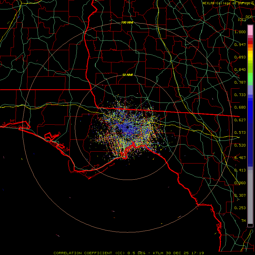Select the 0.947 scale value
255x255 pixels.
point(240,44)
